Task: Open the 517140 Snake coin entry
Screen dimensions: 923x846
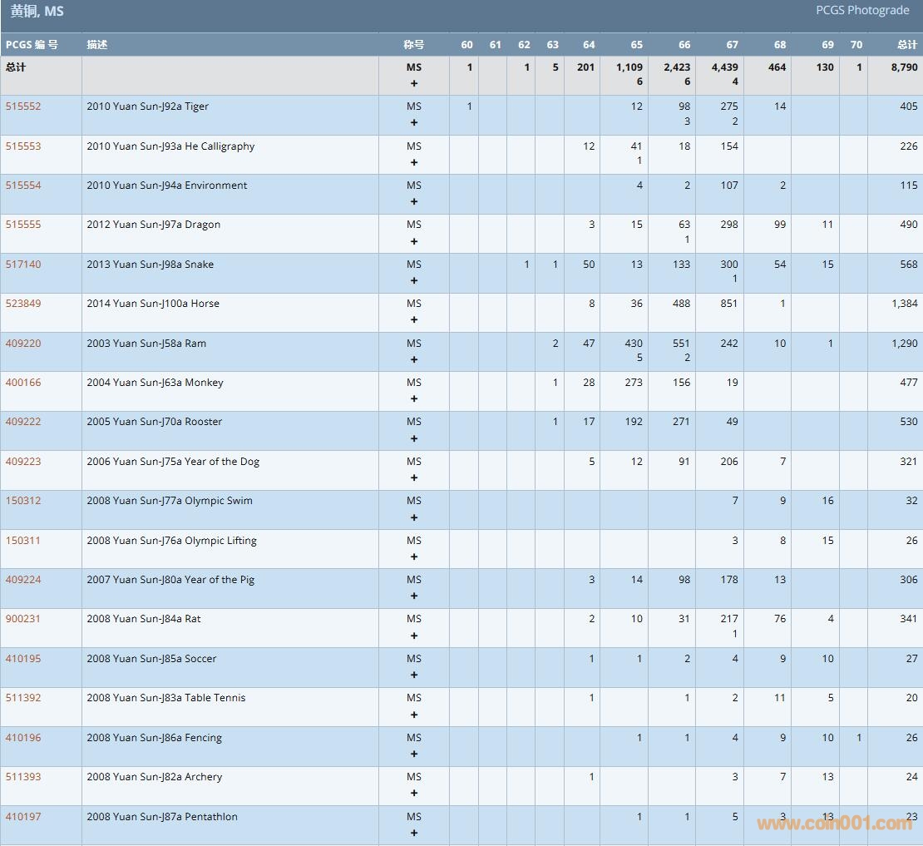Action: point(23,265)
